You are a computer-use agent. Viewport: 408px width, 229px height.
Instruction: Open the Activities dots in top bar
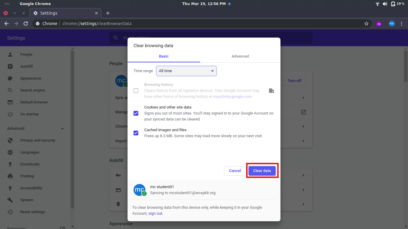[x=7, y=4]
